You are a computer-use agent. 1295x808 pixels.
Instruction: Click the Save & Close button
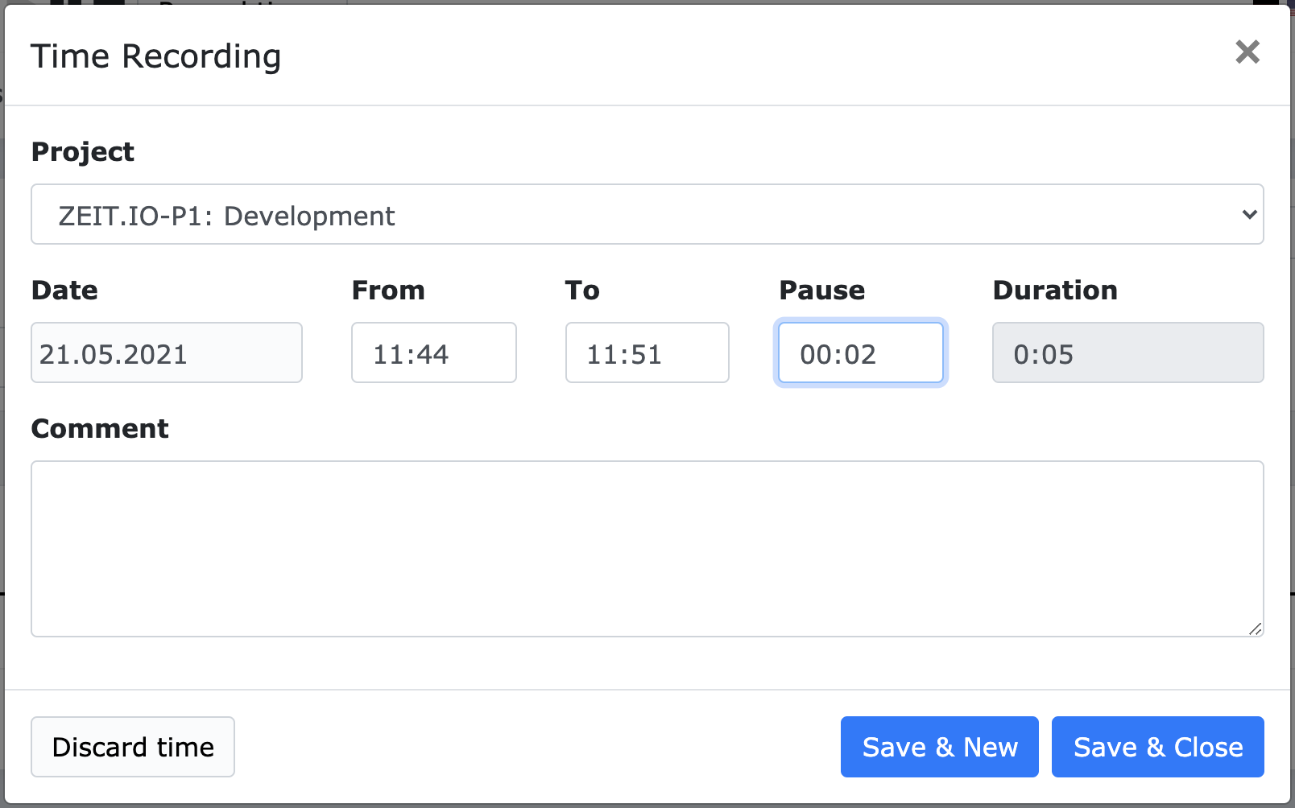1157,747
